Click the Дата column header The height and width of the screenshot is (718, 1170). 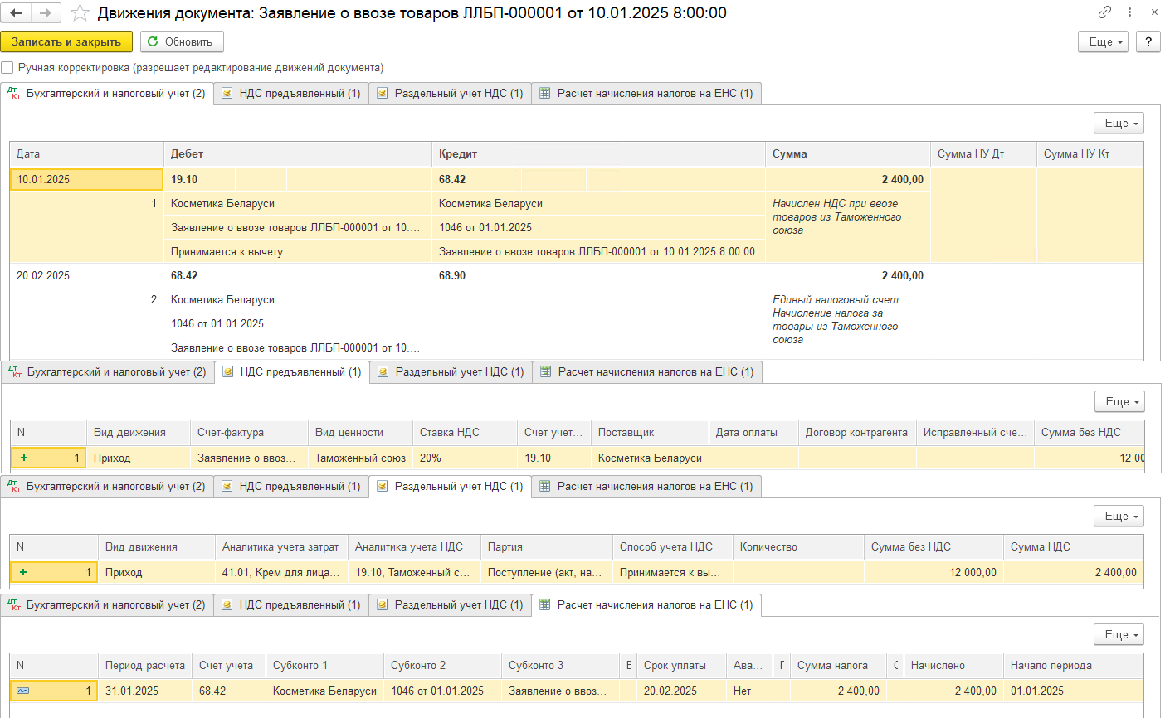click(86, 154)
